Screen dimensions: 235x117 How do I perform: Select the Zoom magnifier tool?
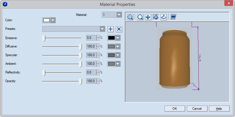(x=140, y=17)
